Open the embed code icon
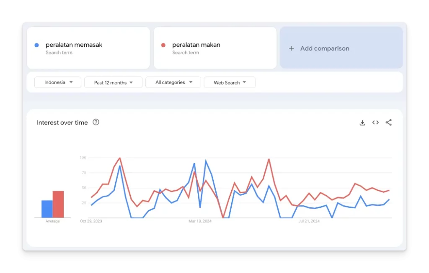429x273 pixels. pyautogui.click(x=375, y=122)
